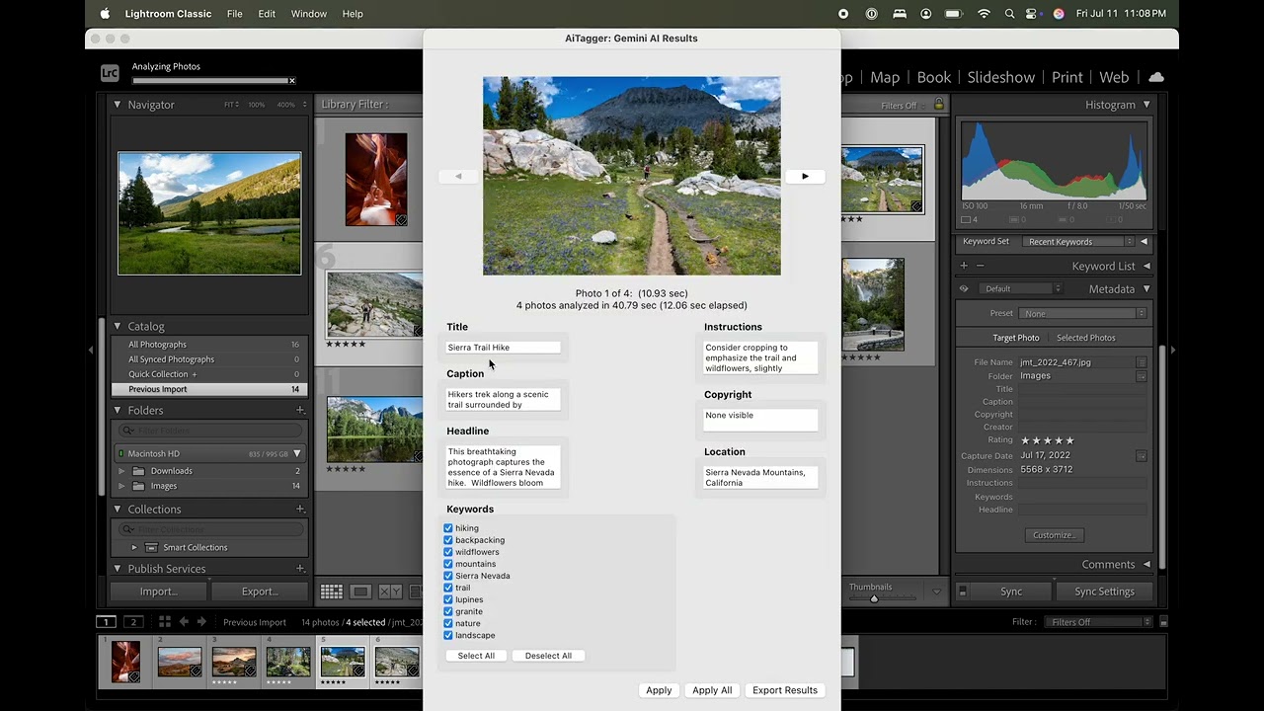The image size is (1264, 711).
Task: Toggle the filter lock padlock icon
Action: click(x=939, y=105)
